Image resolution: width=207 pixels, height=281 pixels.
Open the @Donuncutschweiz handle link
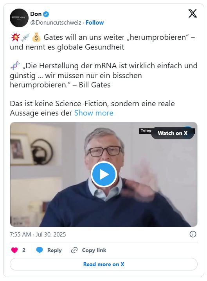point(56,23)
